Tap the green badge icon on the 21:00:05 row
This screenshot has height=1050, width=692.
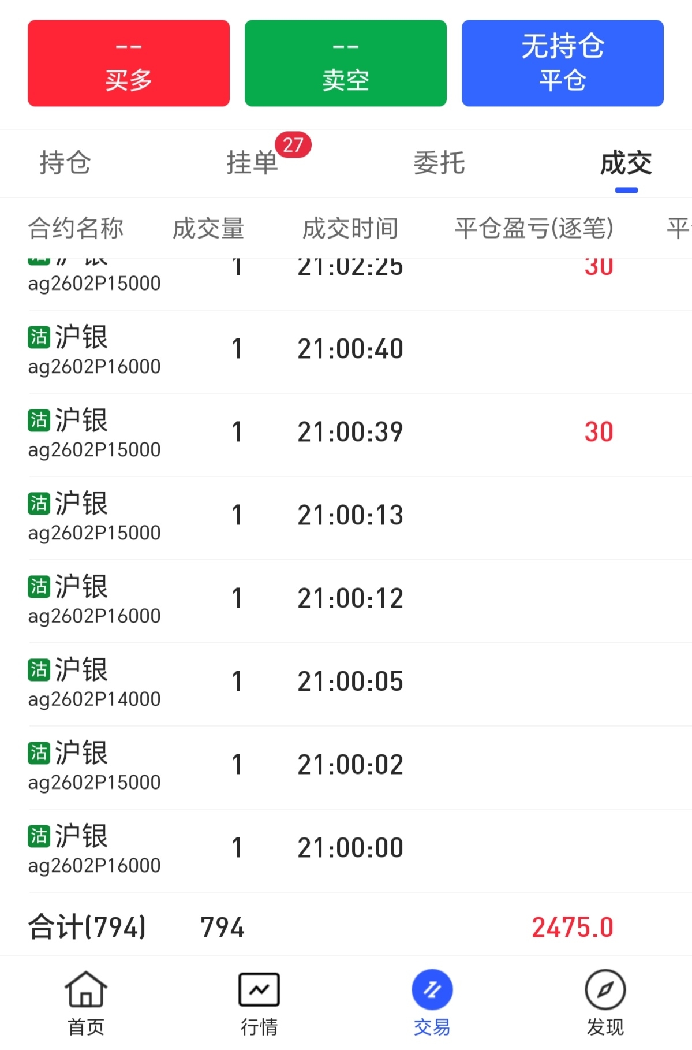tap(39, 669)
